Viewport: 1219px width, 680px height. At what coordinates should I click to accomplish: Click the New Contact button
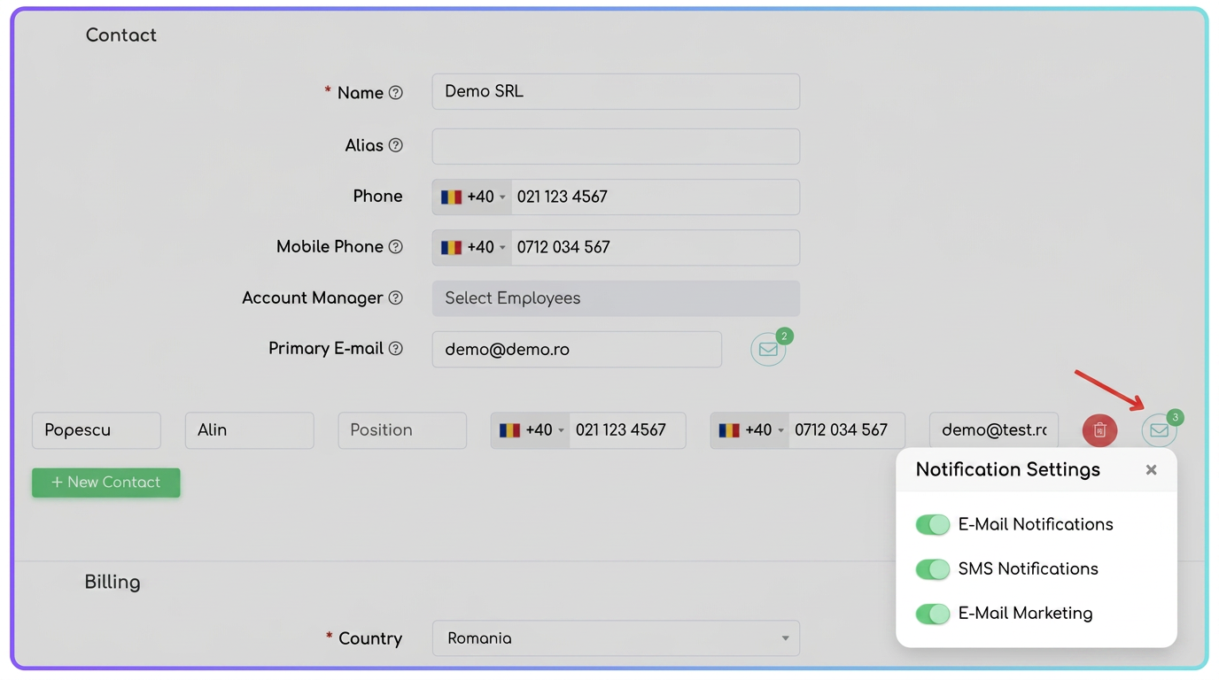click(x=106, y=483)
